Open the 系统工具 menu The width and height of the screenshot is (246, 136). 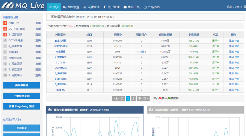point(131,7)
